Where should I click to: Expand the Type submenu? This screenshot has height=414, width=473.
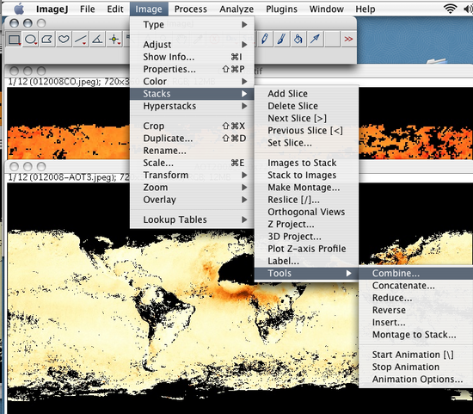192,24
